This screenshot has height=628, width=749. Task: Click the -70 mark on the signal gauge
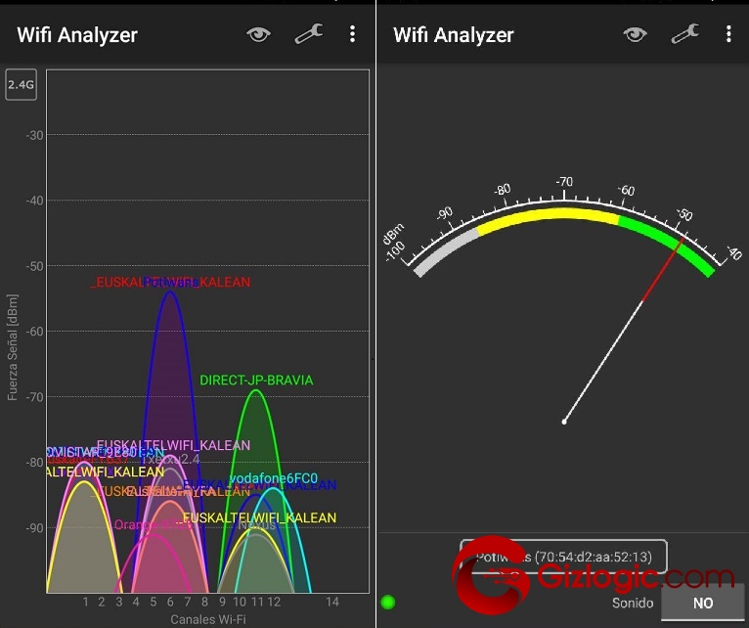point(564,182)
